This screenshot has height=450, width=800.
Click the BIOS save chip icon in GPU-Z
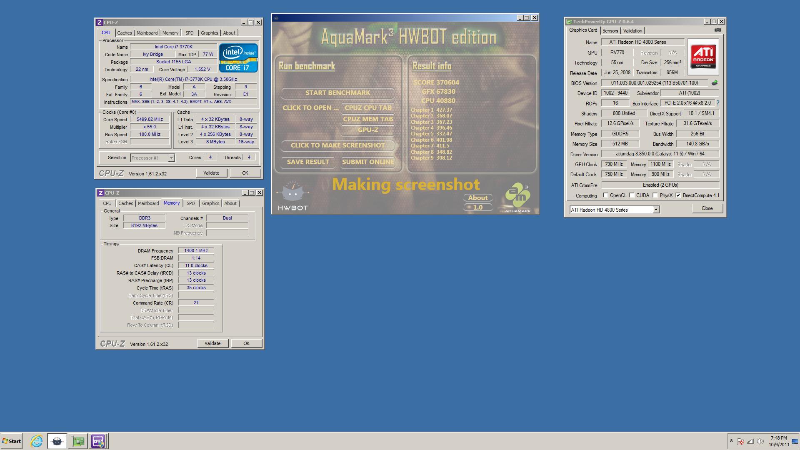(714, 83)
